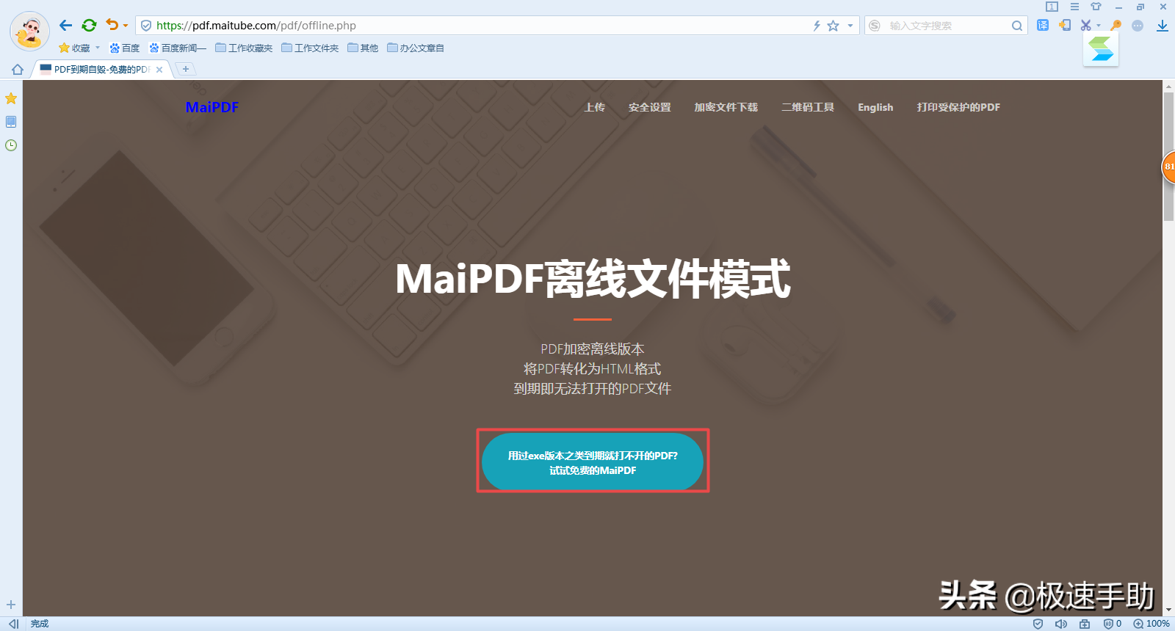Open 上传 in page navigation

coord(594,107)
